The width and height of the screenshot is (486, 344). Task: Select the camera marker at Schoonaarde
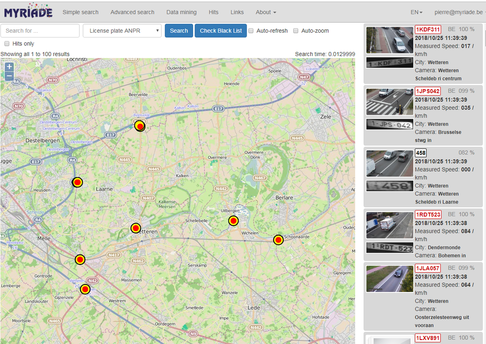[278, 240]
